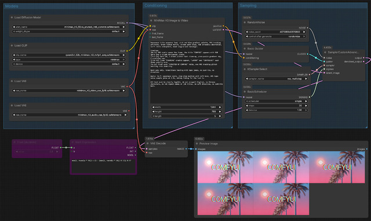Collapse the MiniMax H3 Image to Video node
This screenshot has width=371, height=221.
point(151,21)
